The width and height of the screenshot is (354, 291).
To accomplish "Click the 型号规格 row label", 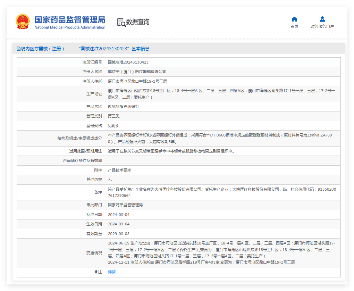I will 94,126.
